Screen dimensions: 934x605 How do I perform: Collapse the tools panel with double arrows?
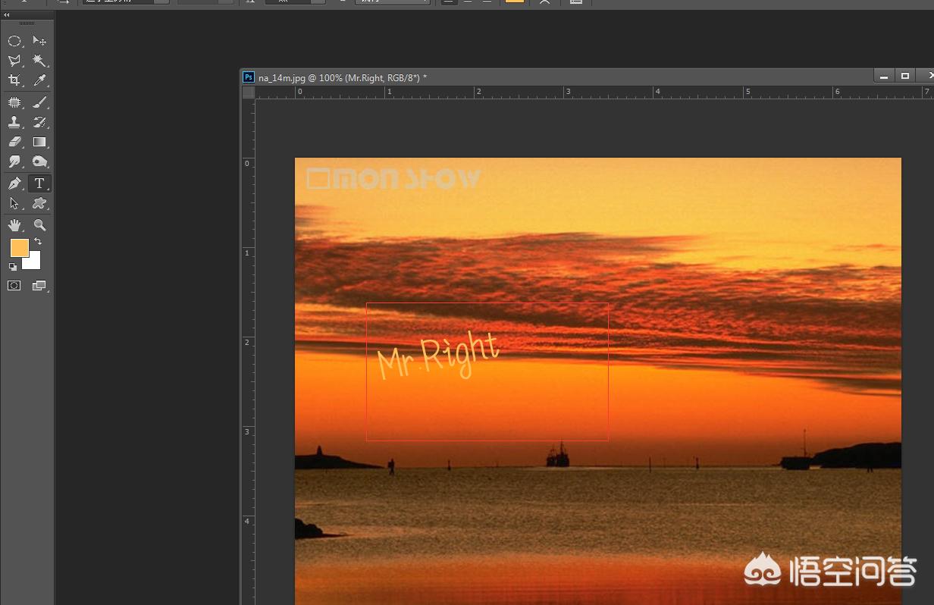7,14
